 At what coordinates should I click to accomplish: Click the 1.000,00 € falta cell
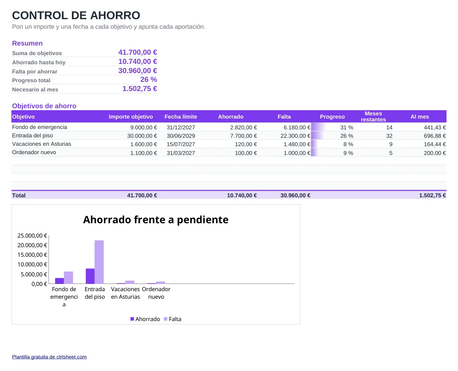click(297, 153)
